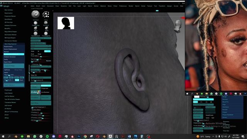
Task: Click the silhouette reference thumbnail
Action: 66,23
